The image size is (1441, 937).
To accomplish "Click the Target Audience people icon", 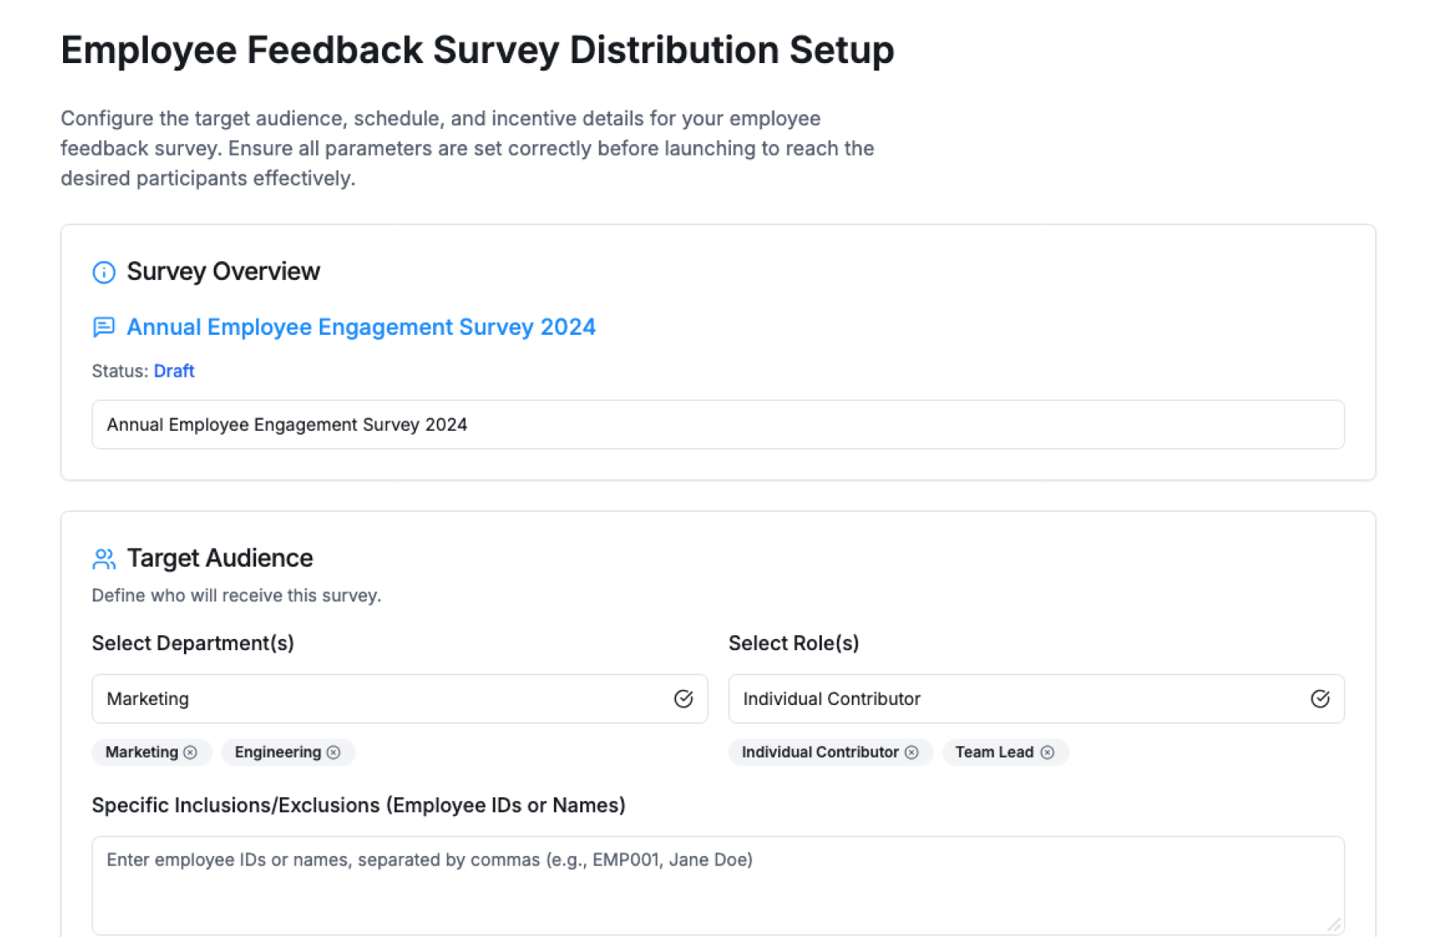I will [x=104, y=559].
